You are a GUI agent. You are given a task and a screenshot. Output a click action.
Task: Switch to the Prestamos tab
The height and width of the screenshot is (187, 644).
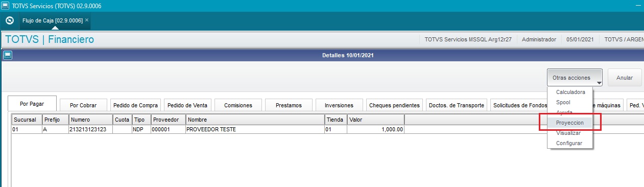(289, 105)
